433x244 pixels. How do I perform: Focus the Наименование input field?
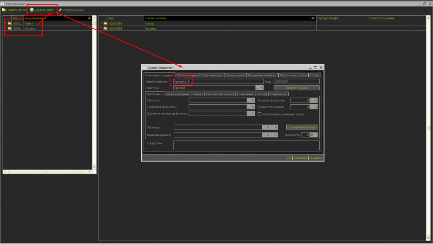point(219,81)
